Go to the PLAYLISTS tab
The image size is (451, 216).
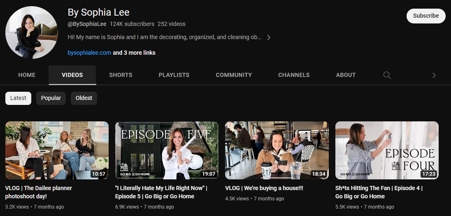click(x=174, y=75)
